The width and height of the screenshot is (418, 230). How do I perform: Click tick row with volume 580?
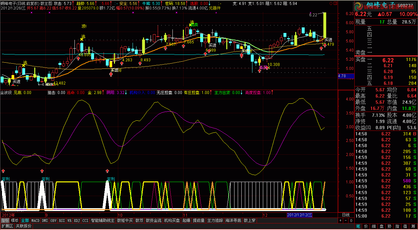(x=386, y=181)
